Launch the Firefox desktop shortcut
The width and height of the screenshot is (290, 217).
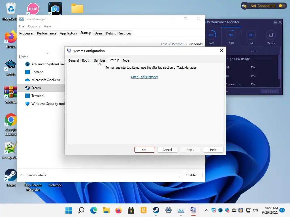(x=11, y=40)
